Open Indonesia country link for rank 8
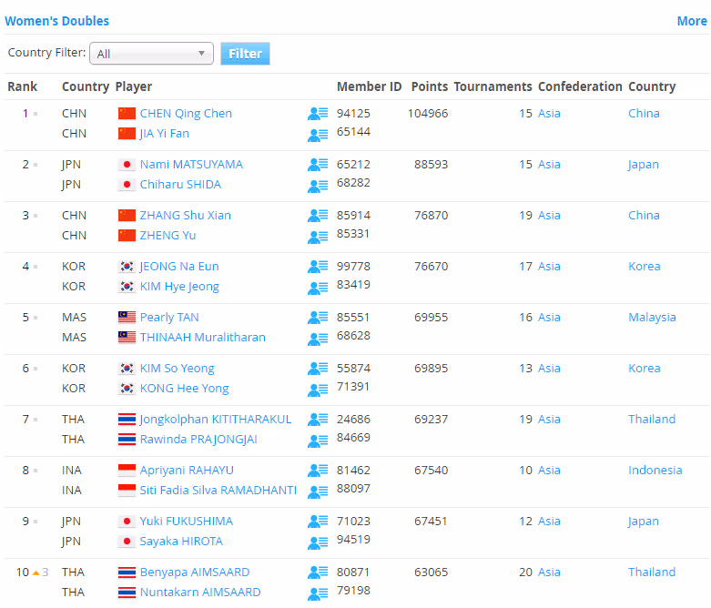Viewport: 711px width, 608px height. click(x=655, y=471)
